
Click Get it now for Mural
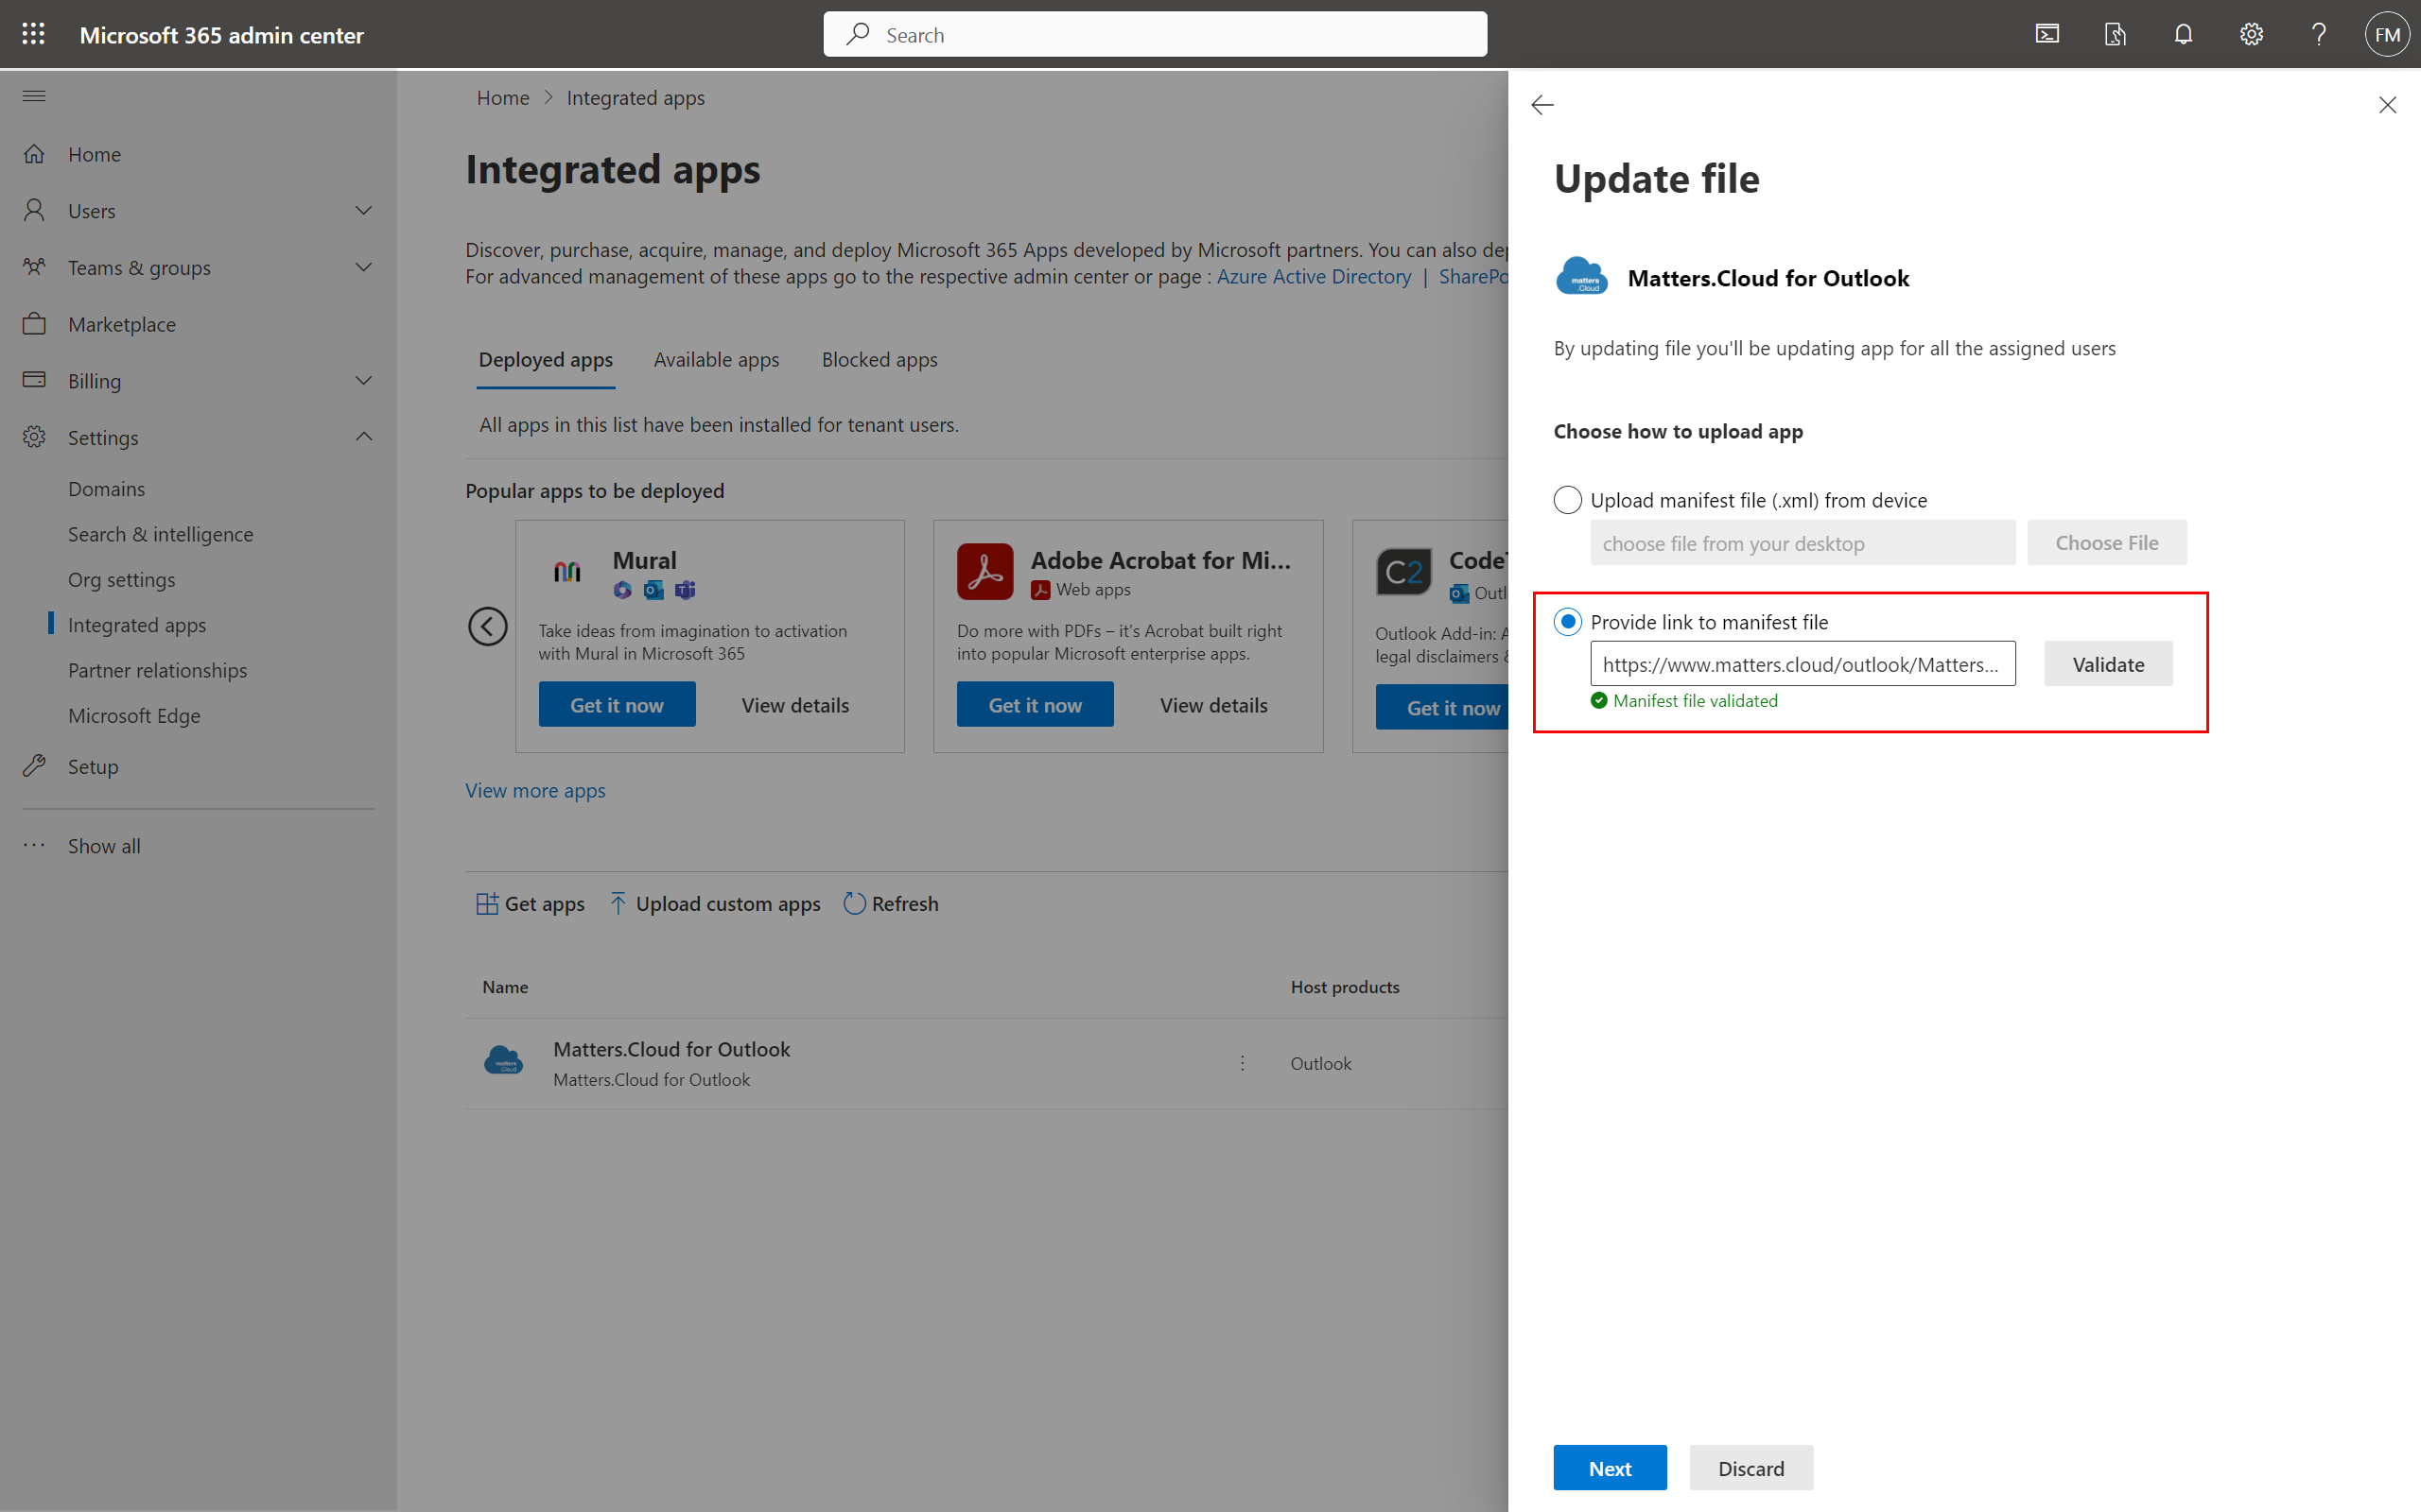pyautogui.click(x=617, y=704)
